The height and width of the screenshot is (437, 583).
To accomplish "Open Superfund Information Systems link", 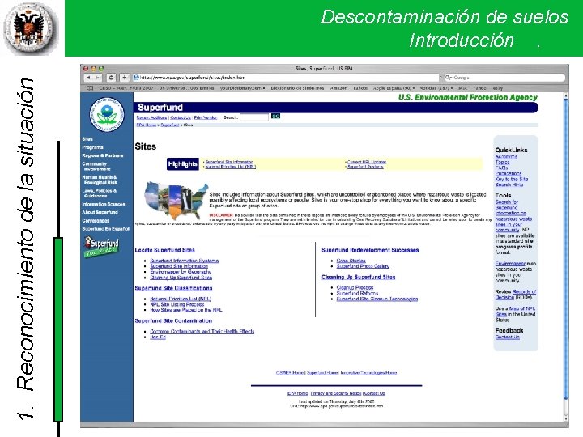I will [x=184, y=261].
